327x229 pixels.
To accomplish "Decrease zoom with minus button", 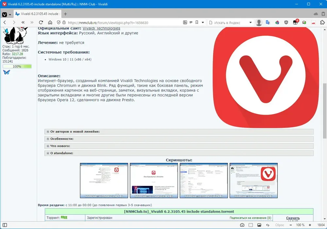I will [x=291, y=225].
